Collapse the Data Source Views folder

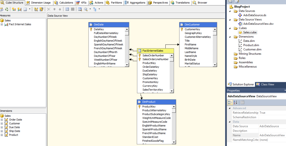click(x=230, y=20)
